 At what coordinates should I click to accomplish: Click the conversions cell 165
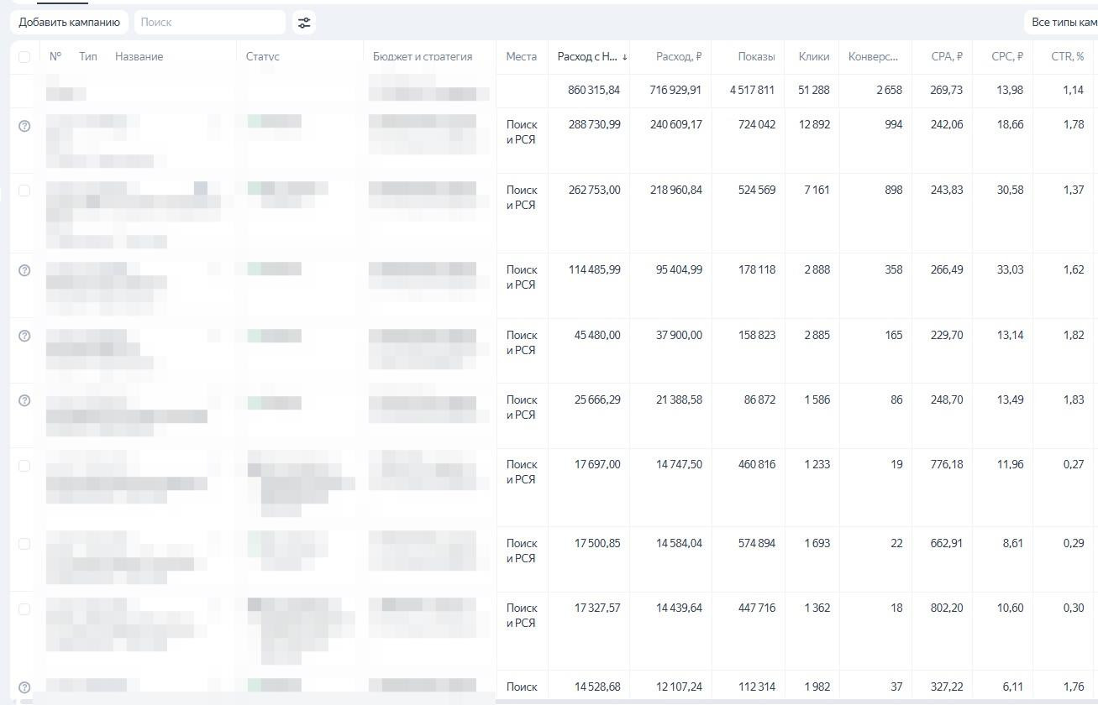click(894, 335)
